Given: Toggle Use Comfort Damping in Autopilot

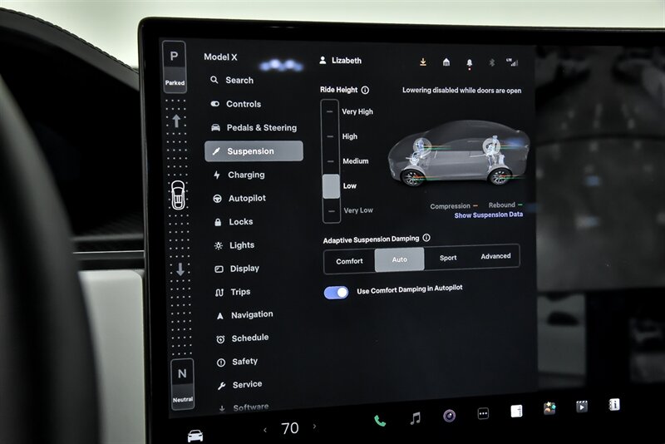Looking at the screenshot, I should (337, 293).
